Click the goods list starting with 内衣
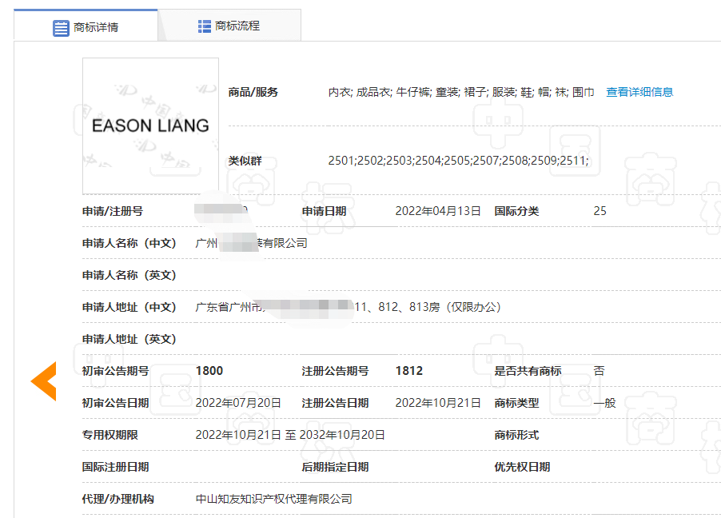The height and width of the screenshot is (518, 721). pos(460,92)
